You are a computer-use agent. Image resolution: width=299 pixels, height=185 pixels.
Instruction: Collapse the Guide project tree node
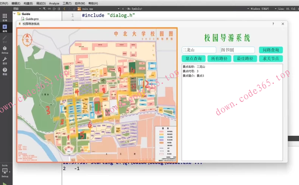14,14
